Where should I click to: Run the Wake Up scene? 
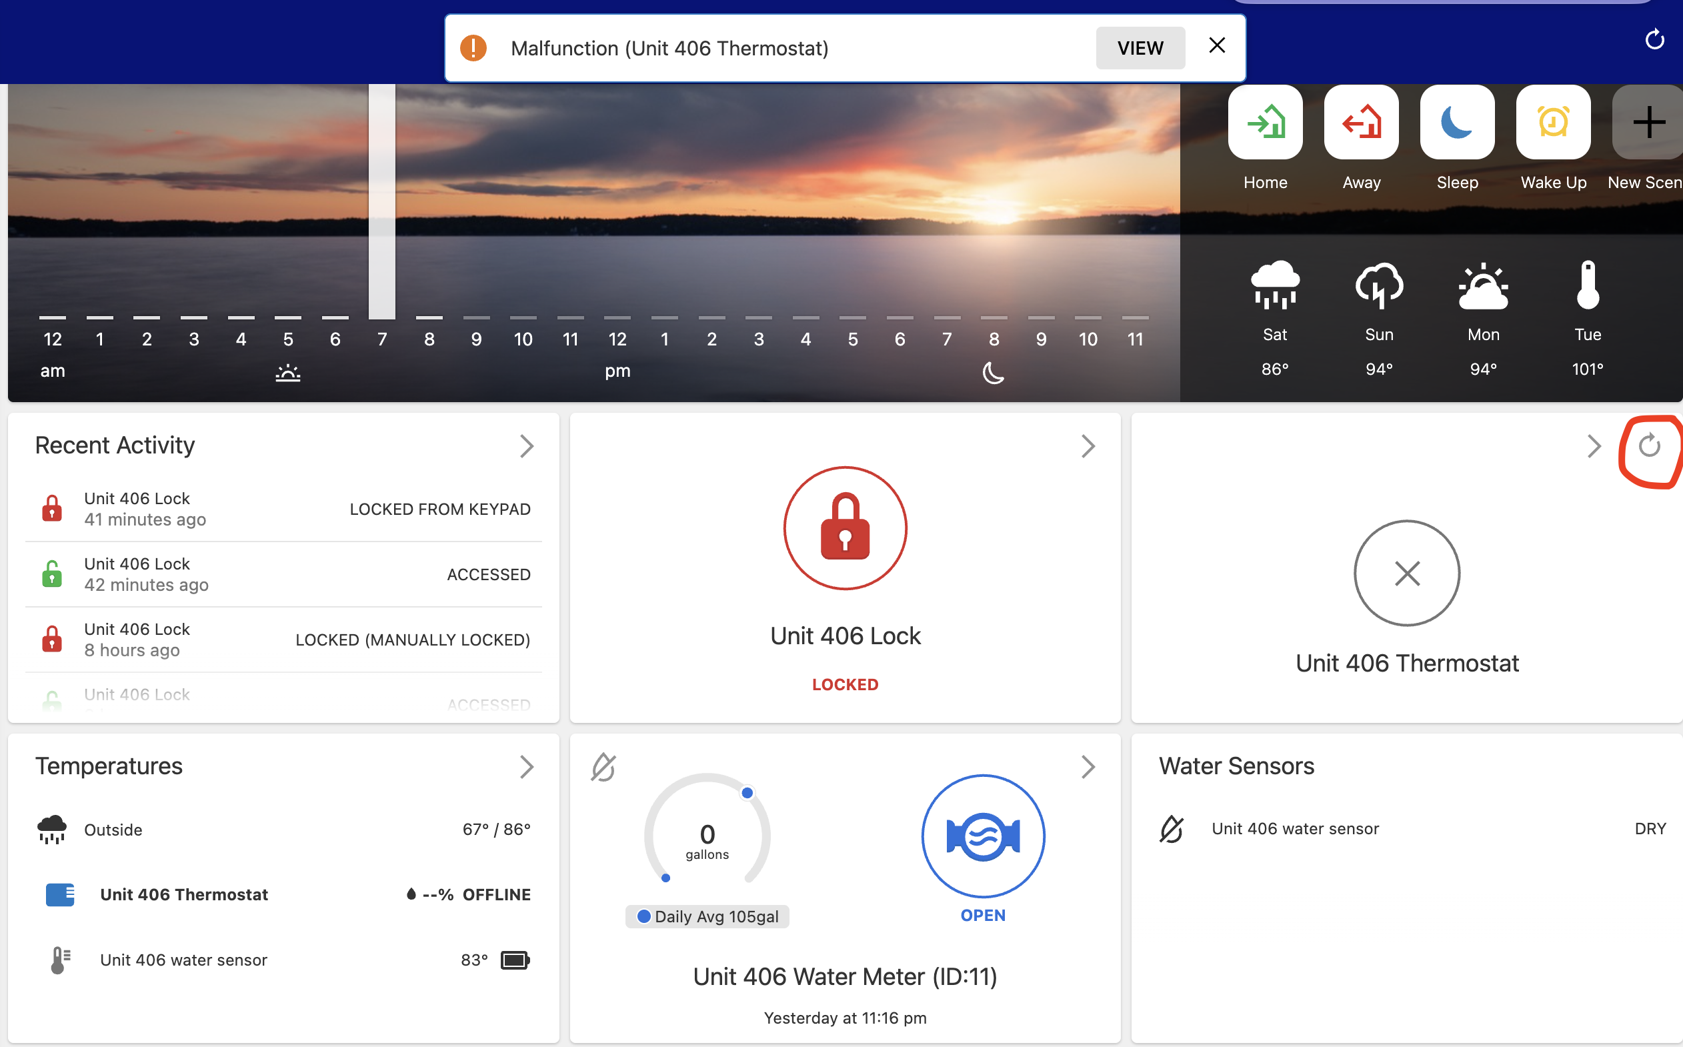pyautogui.click(x=1552, y=123)
